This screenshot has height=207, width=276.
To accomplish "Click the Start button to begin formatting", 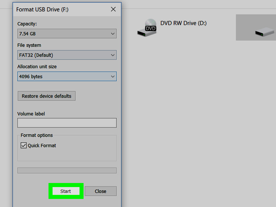I will 66,191.
